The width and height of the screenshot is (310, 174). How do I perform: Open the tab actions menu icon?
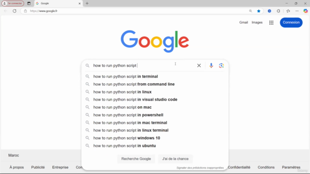[29, 3]
